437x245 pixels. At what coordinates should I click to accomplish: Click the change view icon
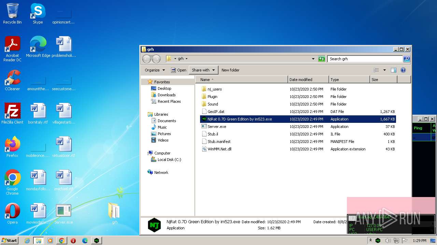coord(376,70)
